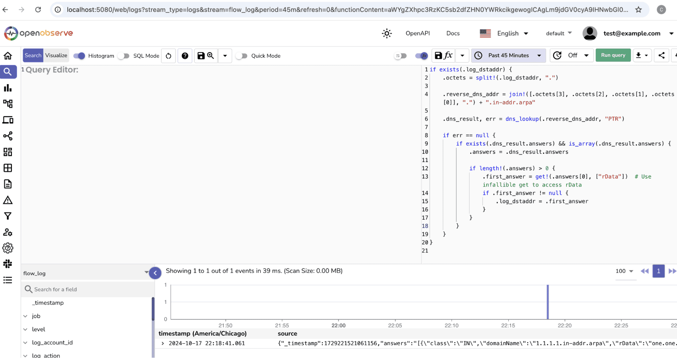Enable Quick Mode

pos(241,56)
